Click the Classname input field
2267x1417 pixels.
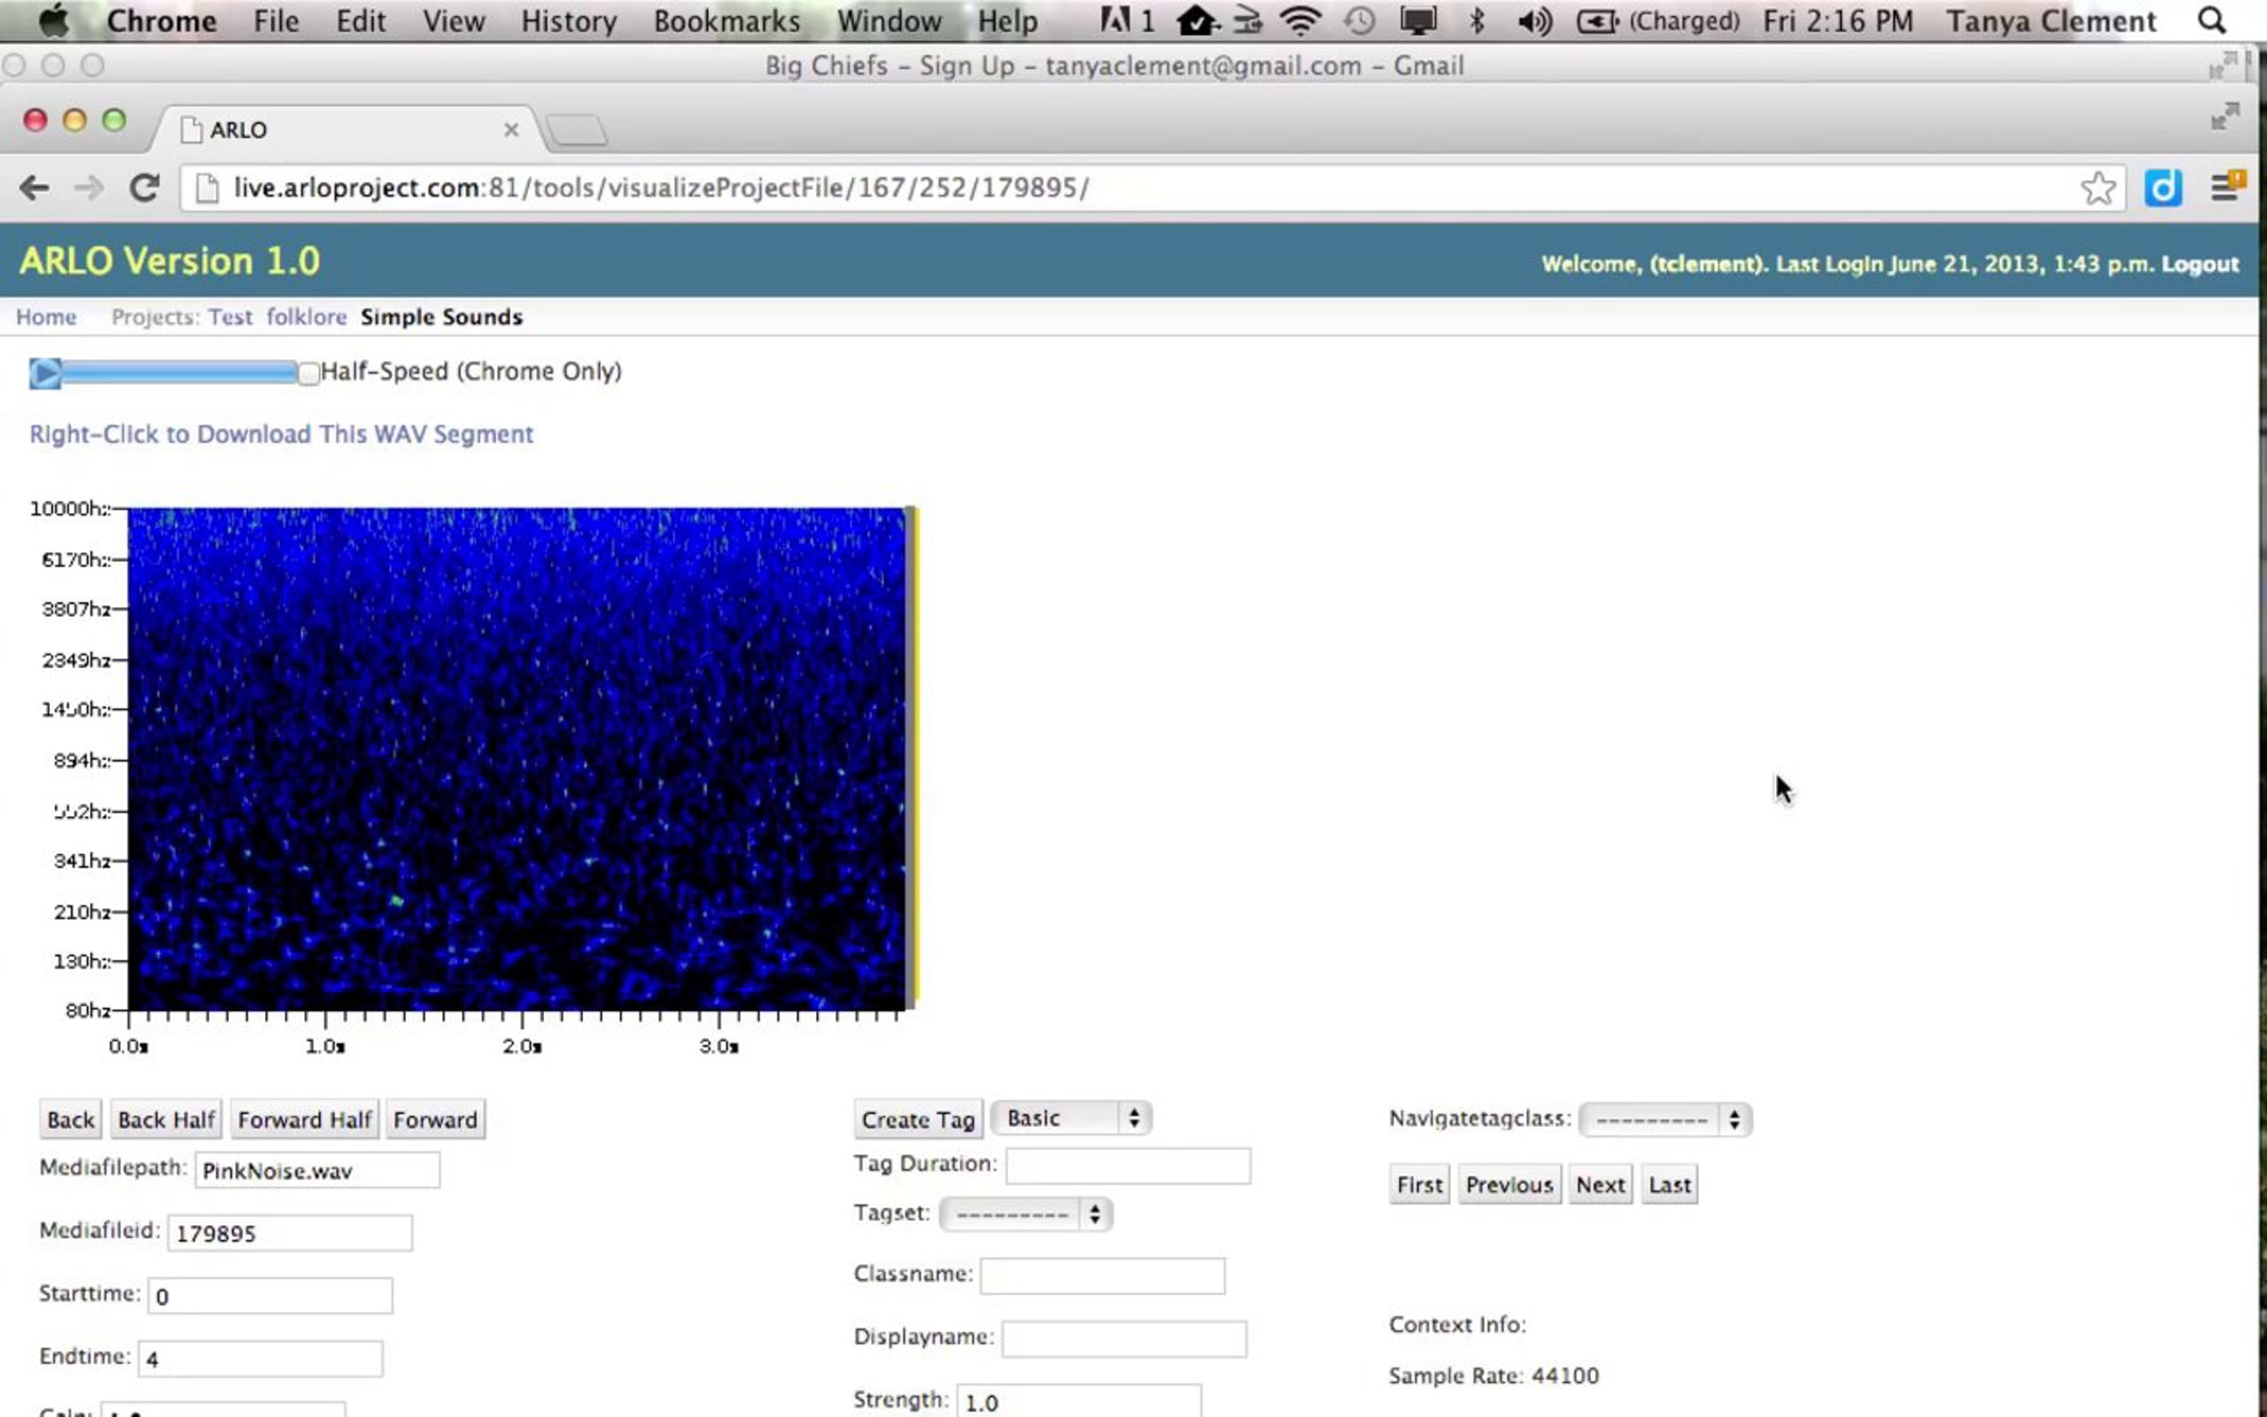pyautogui.click(x=1102, y=1275)
